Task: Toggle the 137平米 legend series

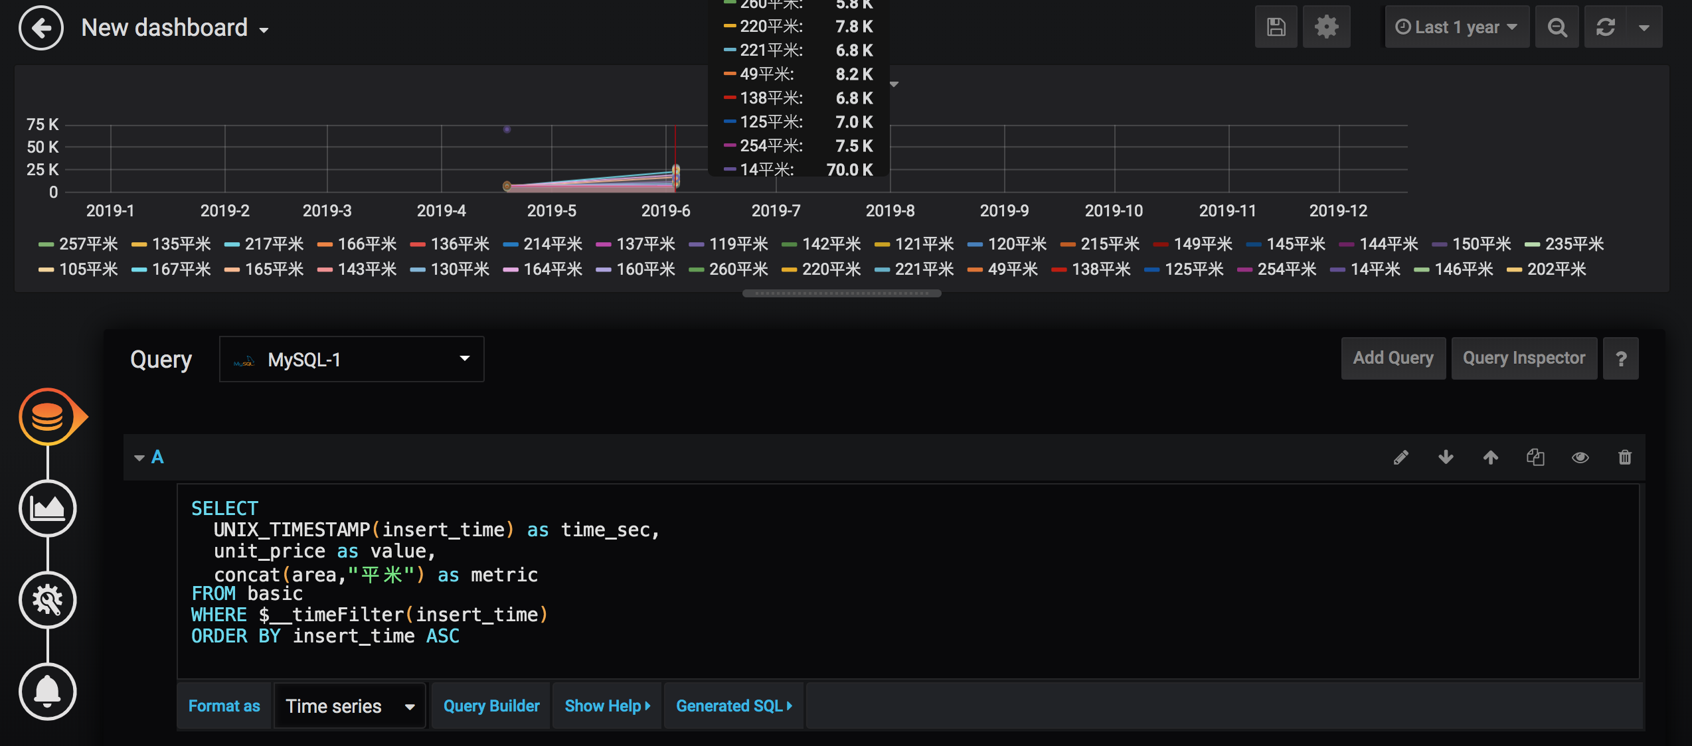Action: (645, 244)
